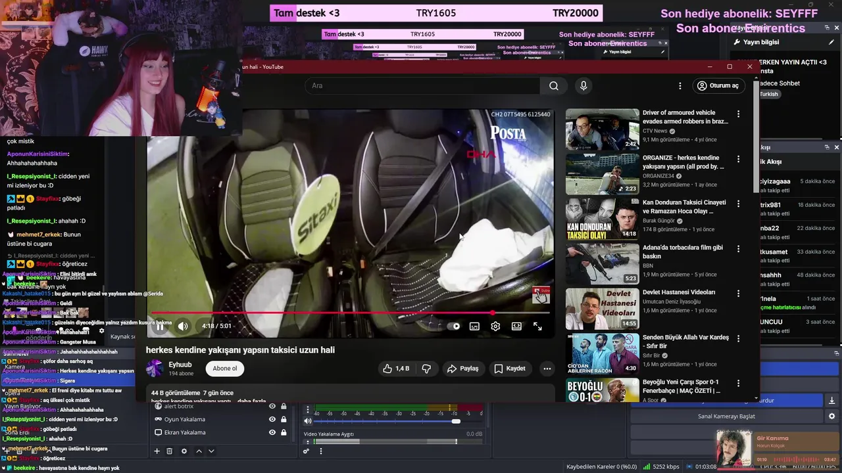Float the Yayın bilgisi dock panel
This screenshot has width=842, height=473.
(x=827, y=28)
